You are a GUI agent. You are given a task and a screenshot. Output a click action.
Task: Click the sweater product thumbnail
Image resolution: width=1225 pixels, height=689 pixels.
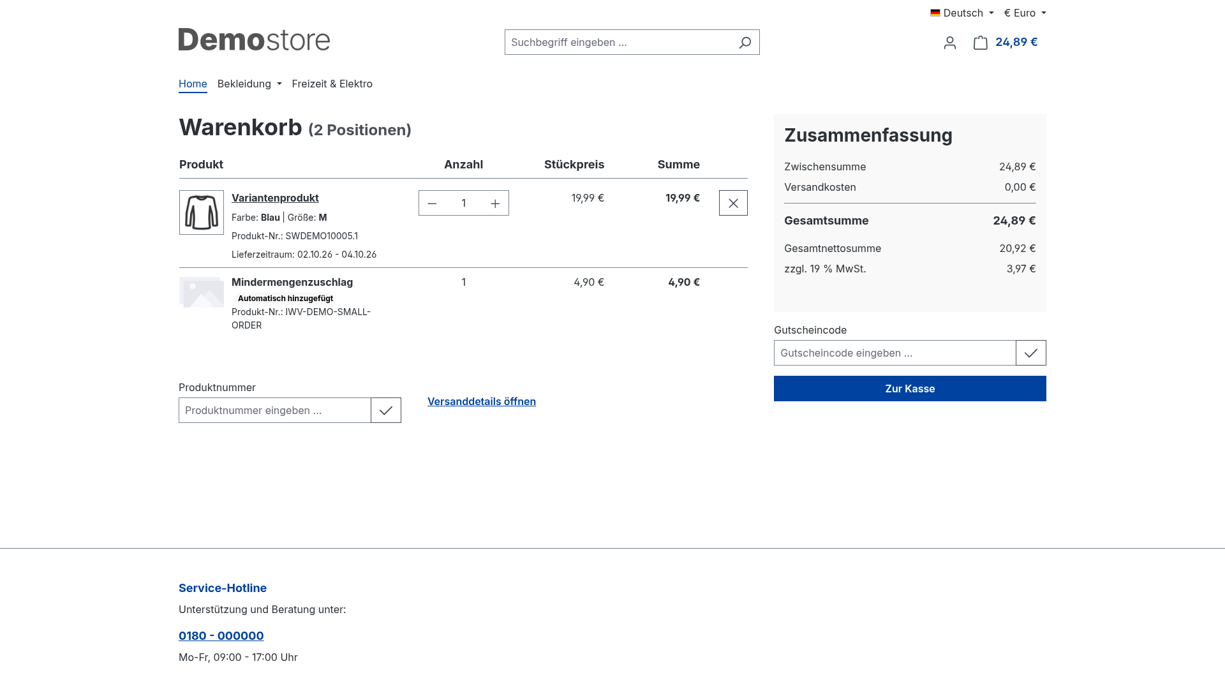pyautogui.click(x=202, y=212)
